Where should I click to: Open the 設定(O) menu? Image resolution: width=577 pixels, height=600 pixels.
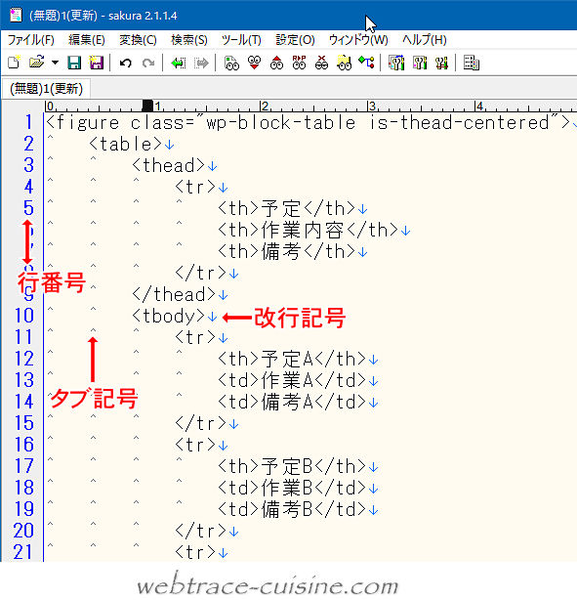295,40
